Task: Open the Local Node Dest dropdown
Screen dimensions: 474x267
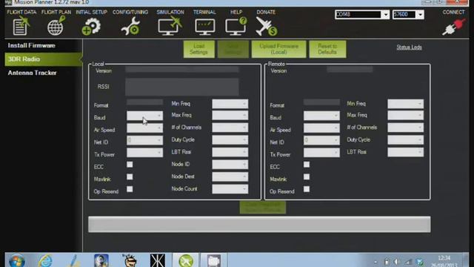Action: (230, 177)
